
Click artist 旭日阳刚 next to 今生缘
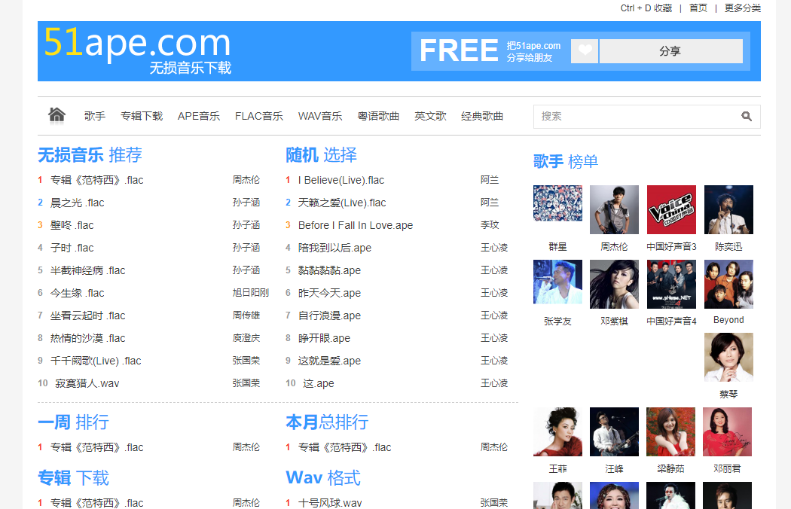coord(251,293)
